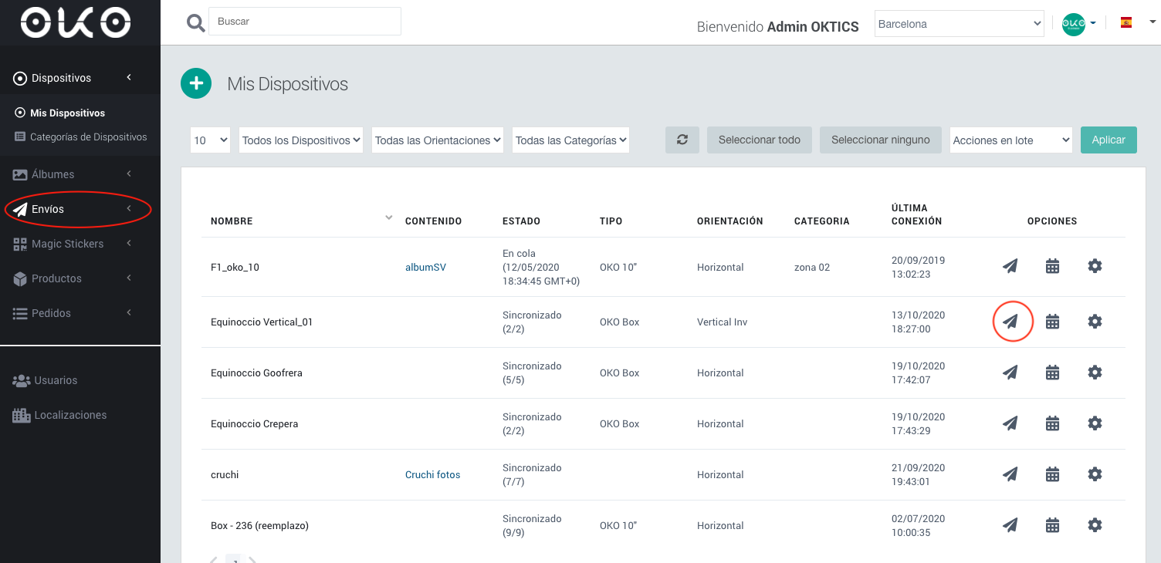The image size is (1161, 563).
Task: Change language via Spanish flag
Action: point(1126,23)
